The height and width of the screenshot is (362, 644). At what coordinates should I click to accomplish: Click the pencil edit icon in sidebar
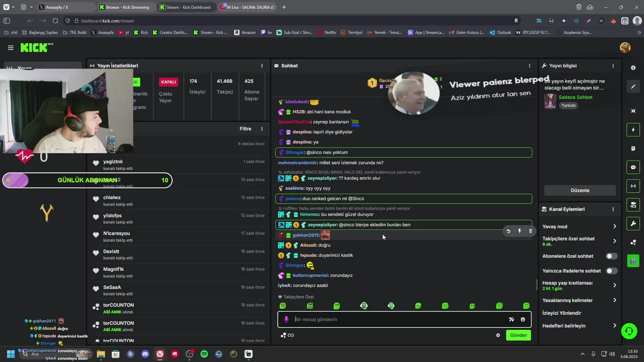(x=633, y=87)
